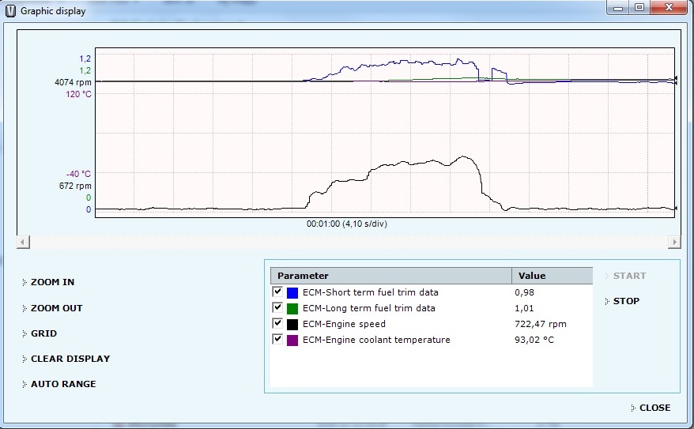Toggle the Engine speed checkbox

pos(277,324)
